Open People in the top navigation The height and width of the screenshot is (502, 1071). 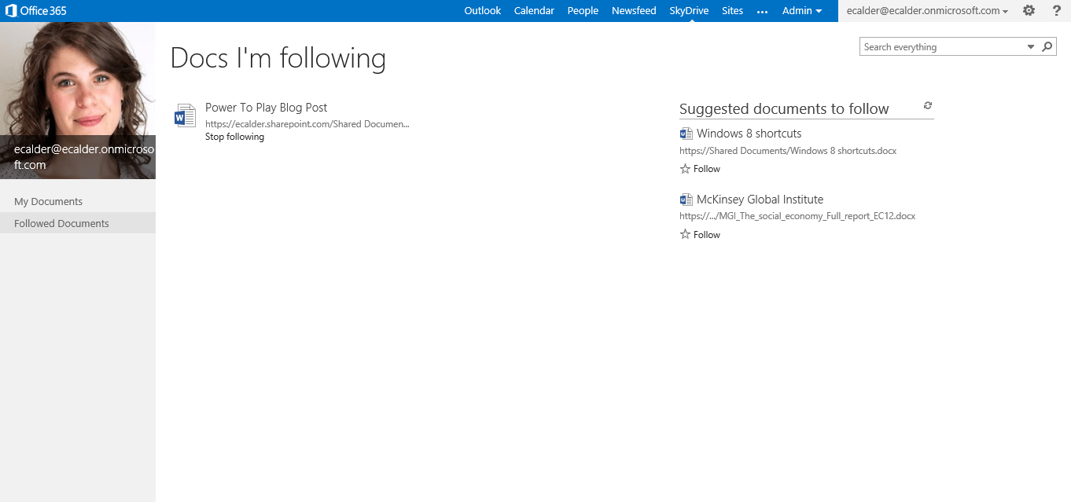(583, 11)
